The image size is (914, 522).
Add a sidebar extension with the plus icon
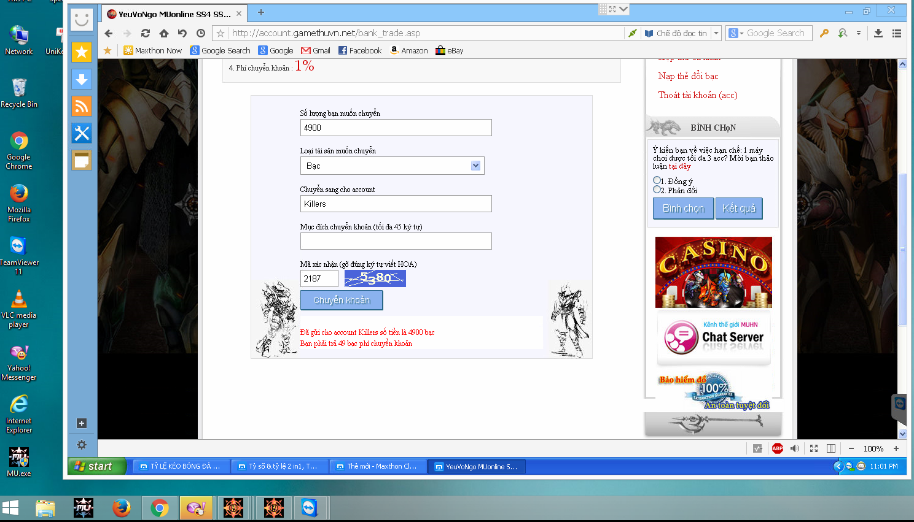(x=82, y=423)
